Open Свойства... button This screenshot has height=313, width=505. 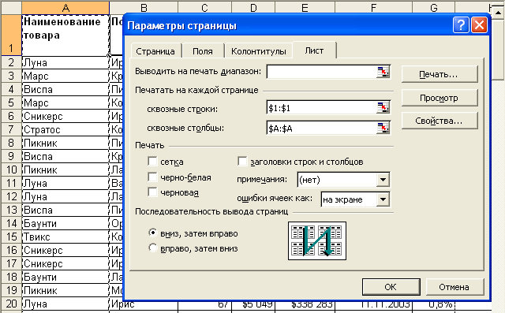440,121
